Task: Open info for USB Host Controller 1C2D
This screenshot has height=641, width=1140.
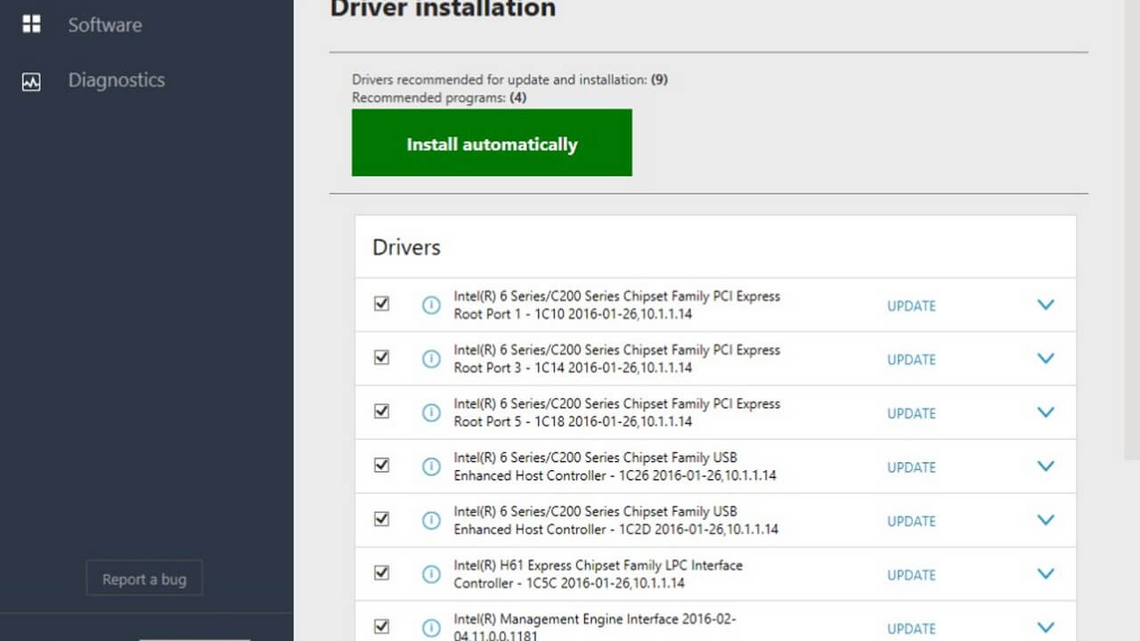Action: (431, 521)
